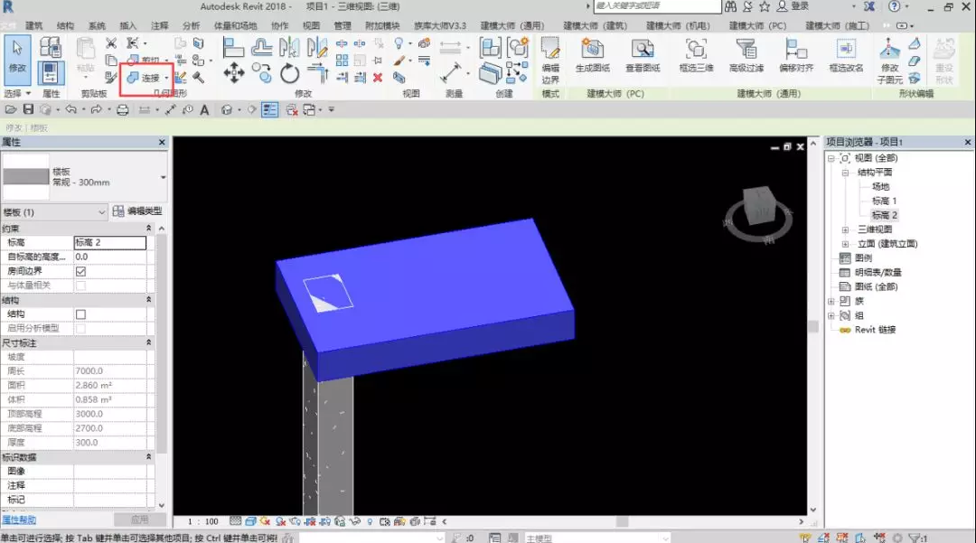976x543 pixels.
Task: Open the 高级过滤 advanced filter tool
Action: coord(746,56)
